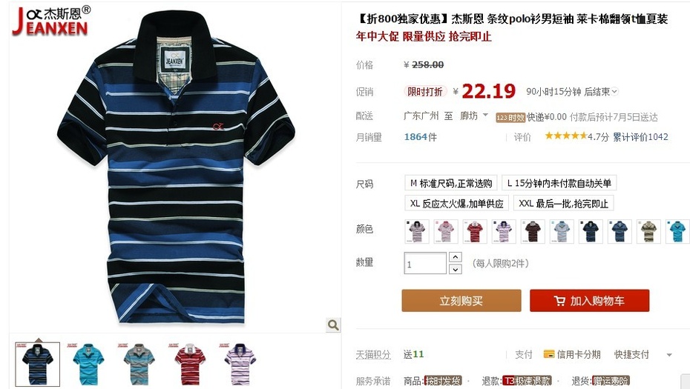
Task: Select size L option
Action: pos(559,183)
